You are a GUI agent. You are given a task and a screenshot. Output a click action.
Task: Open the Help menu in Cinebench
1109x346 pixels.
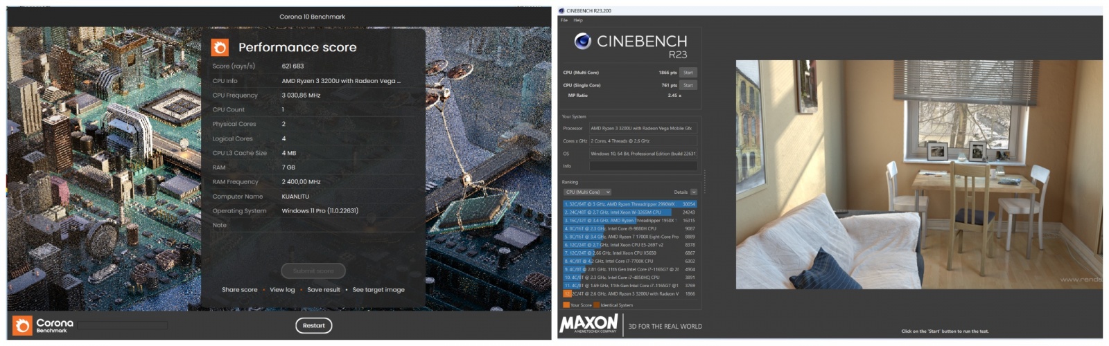(578, 20)
